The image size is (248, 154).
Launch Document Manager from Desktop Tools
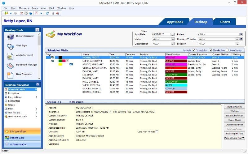click(22, 65)
